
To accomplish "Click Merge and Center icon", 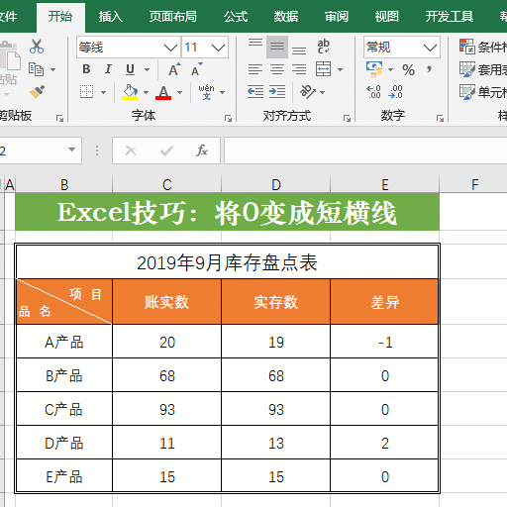I will tap(323, 69).
